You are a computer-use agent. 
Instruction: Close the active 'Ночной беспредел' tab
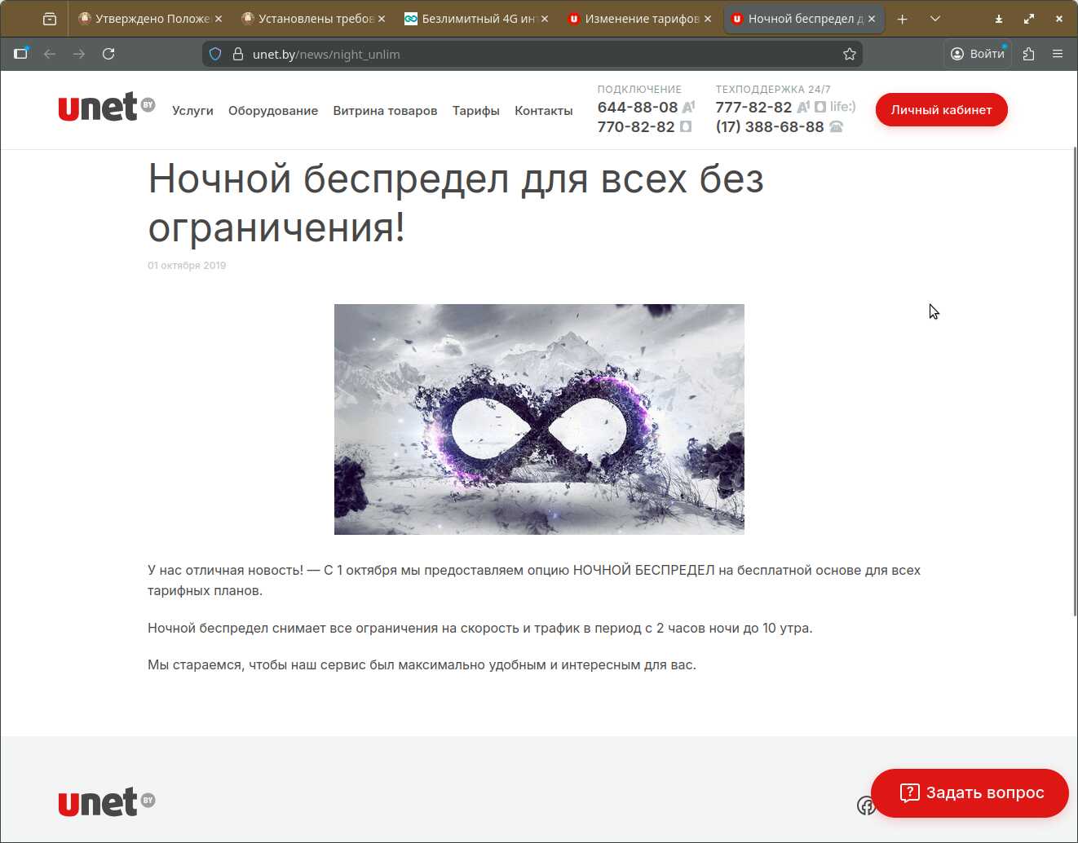[872, 19]
